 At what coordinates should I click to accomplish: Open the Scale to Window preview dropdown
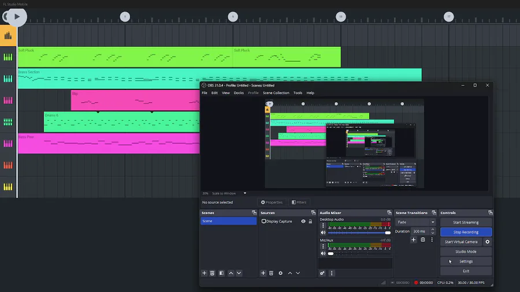(x=229, y=193)
